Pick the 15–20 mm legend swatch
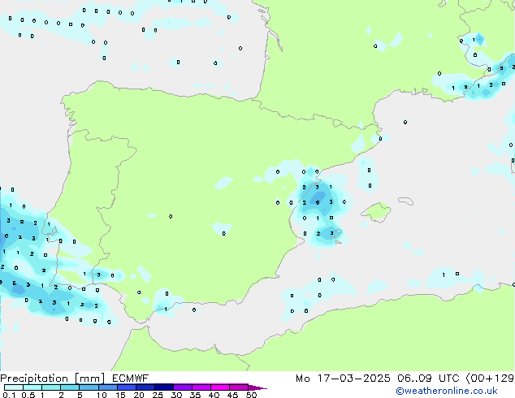515x398 pixels. point(127,387)
